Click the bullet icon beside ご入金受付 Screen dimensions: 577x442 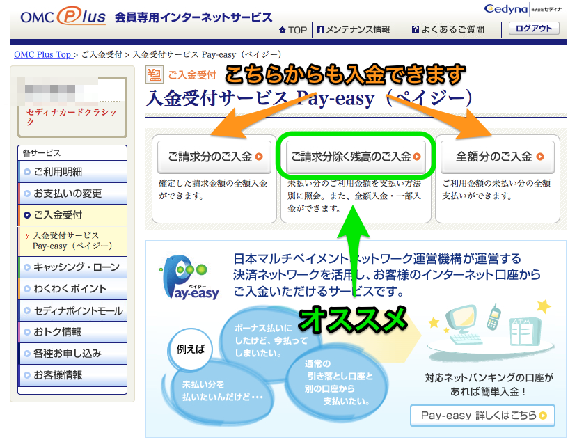[x=27, y=215]
